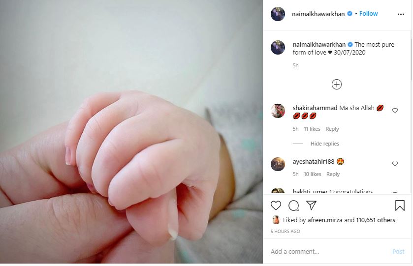
Task: Open the three-dot more options menu
Action: pyautogui.click(x=401, y=14)
